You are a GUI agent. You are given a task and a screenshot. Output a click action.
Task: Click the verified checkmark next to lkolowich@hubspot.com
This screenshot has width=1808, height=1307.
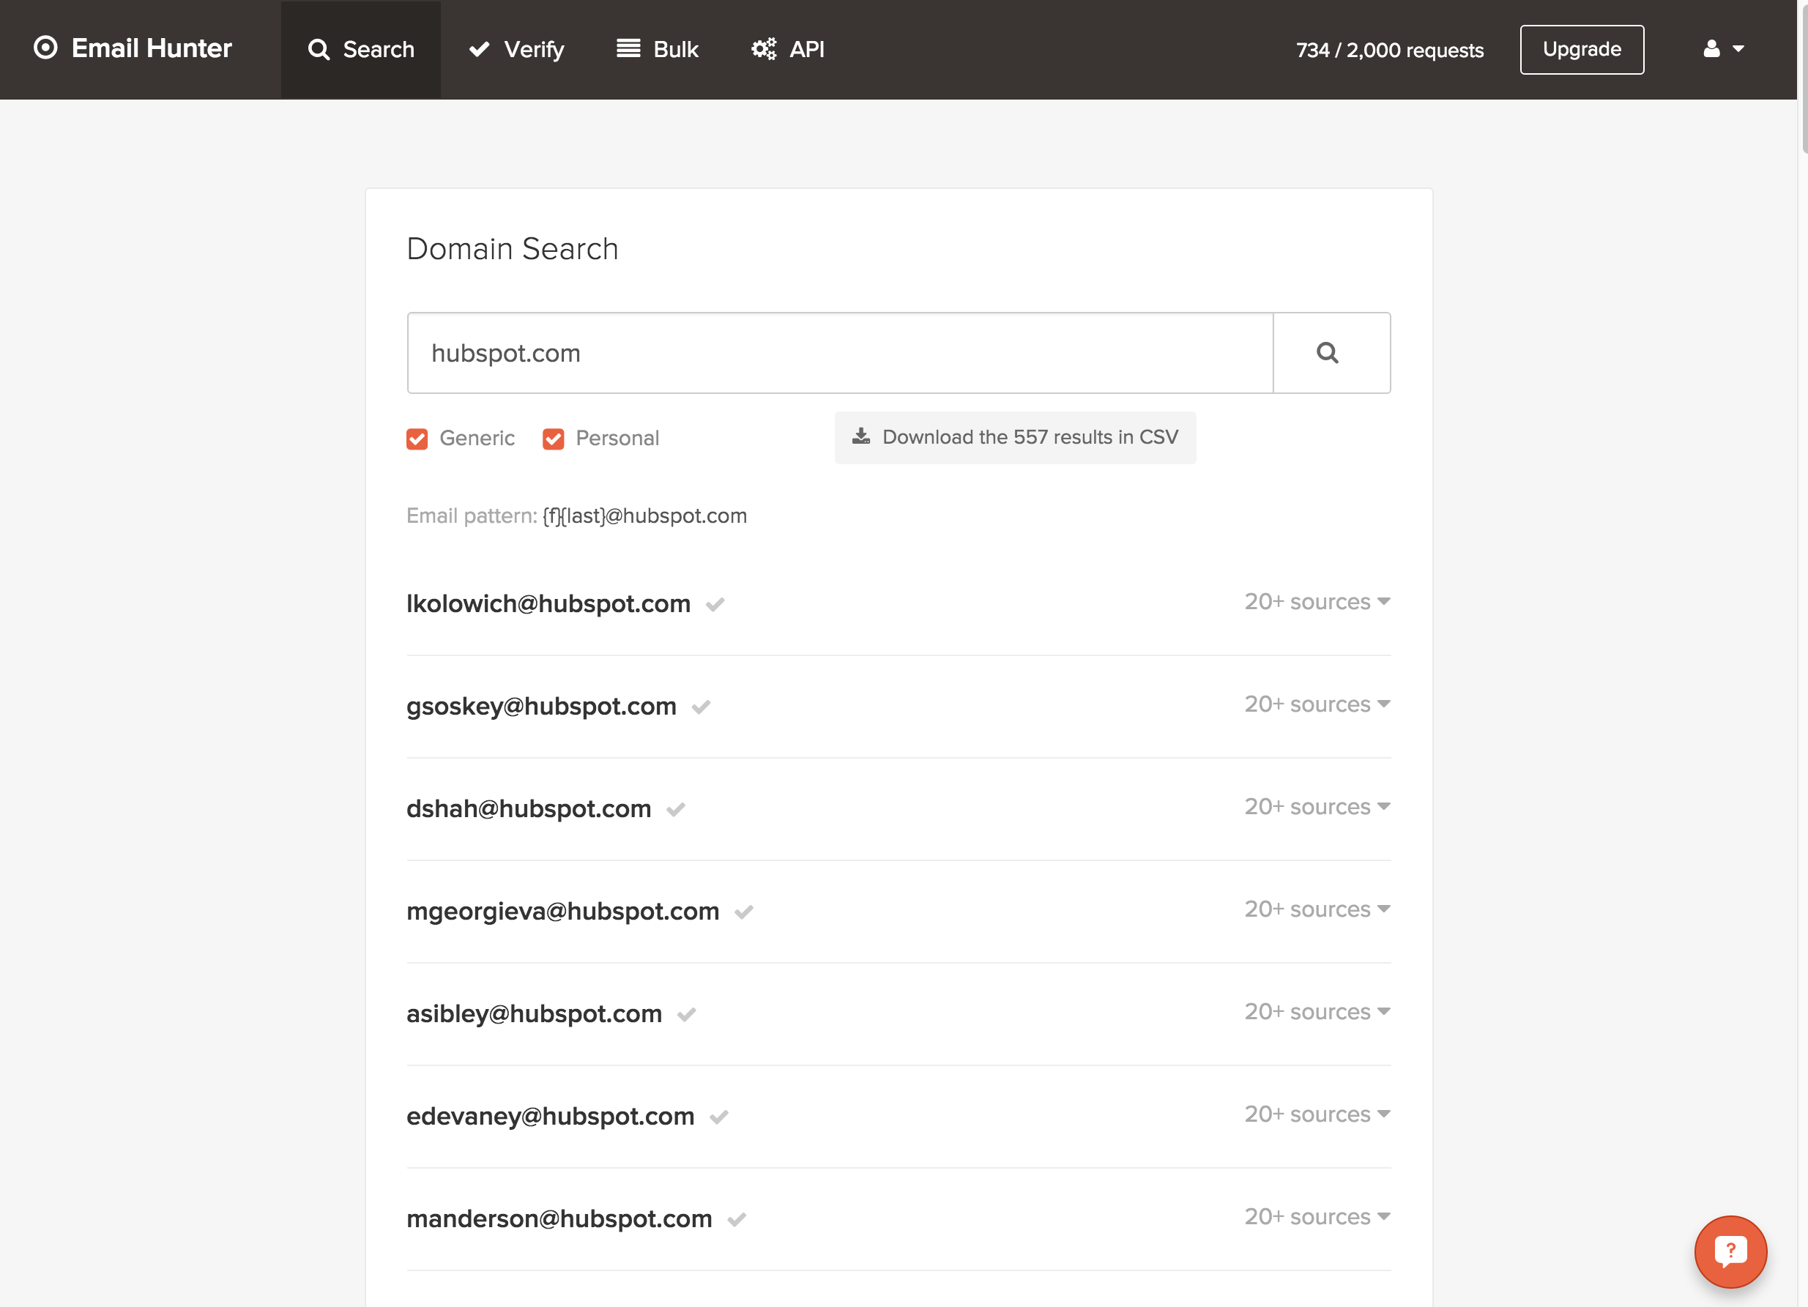tap(715, 605)
